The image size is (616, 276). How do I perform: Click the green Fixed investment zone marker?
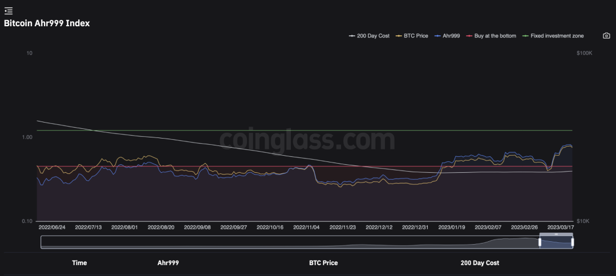[525, 36]
